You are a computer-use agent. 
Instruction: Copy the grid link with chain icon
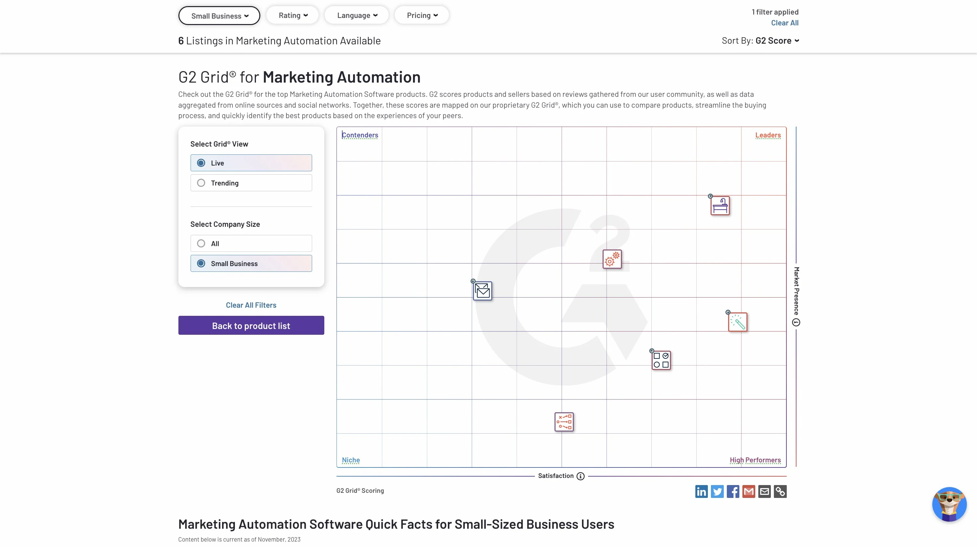pos(780,491)
